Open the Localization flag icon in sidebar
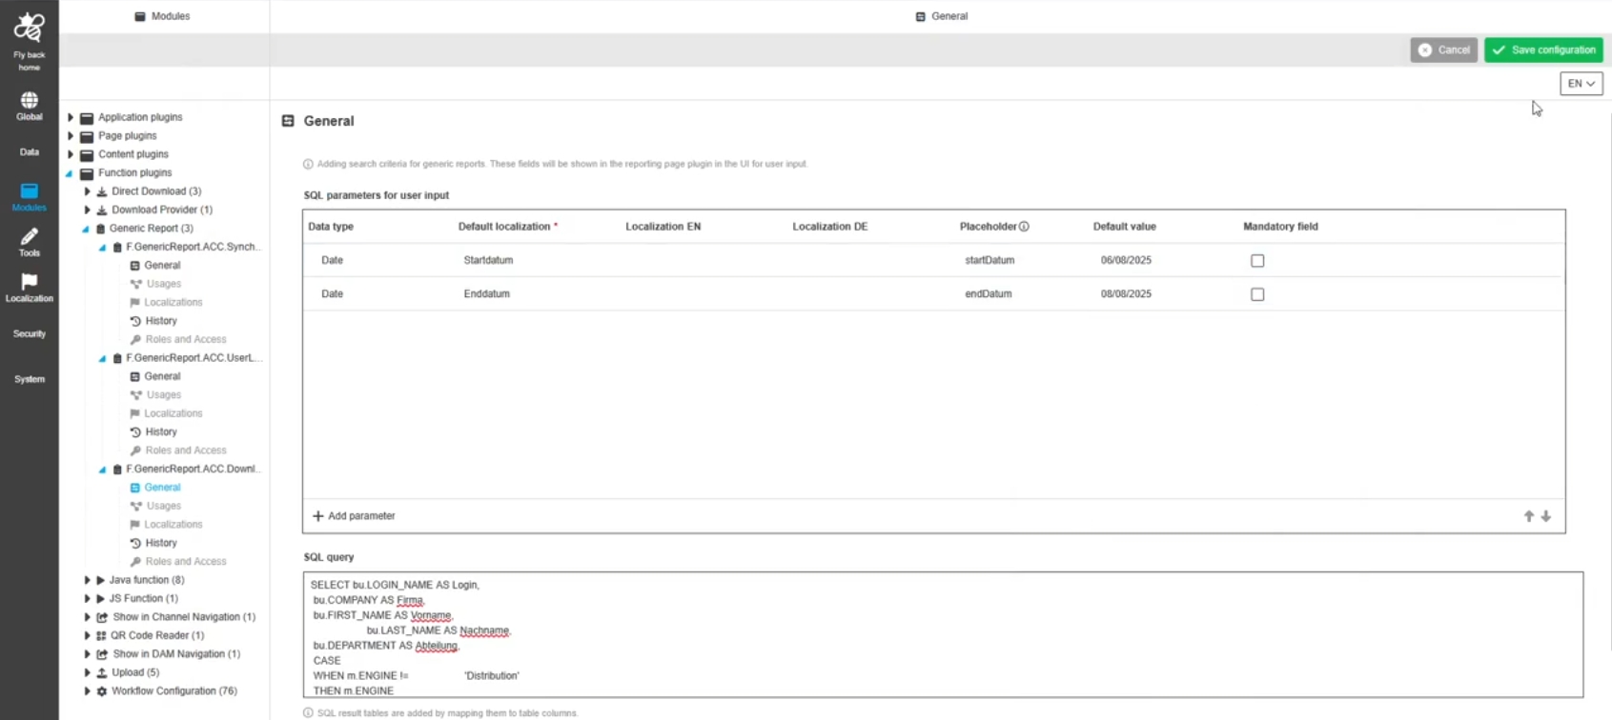 tap(29, 283)
